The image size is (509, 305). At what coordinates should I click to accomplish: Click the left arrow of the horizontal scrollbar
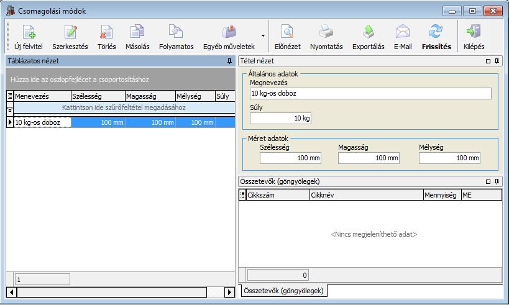11,292
